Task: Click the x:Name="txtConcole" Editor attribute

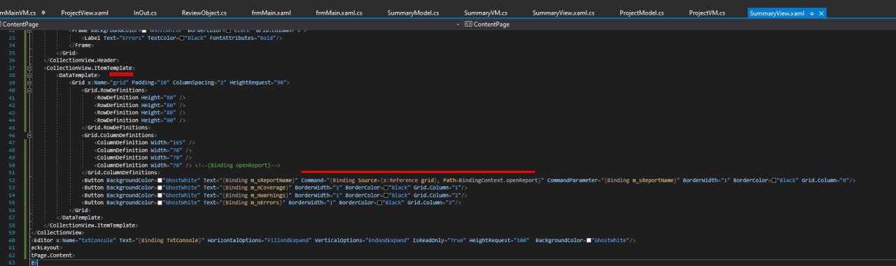Action: 86,240
